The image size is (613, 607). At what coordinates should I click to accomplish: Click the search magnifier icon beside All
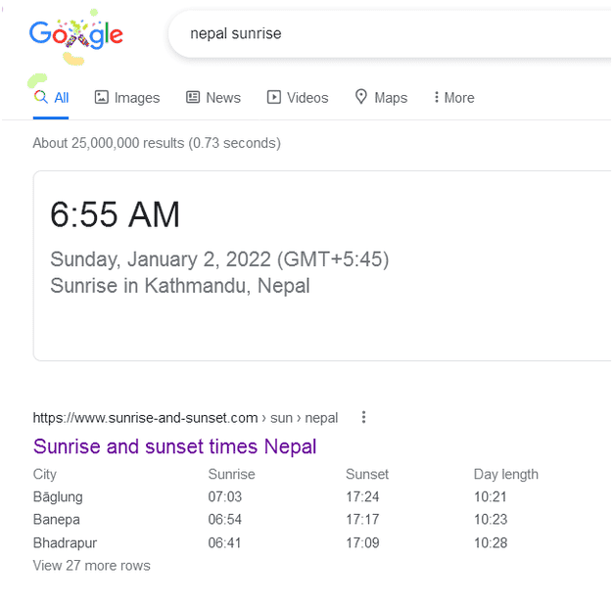41,98
